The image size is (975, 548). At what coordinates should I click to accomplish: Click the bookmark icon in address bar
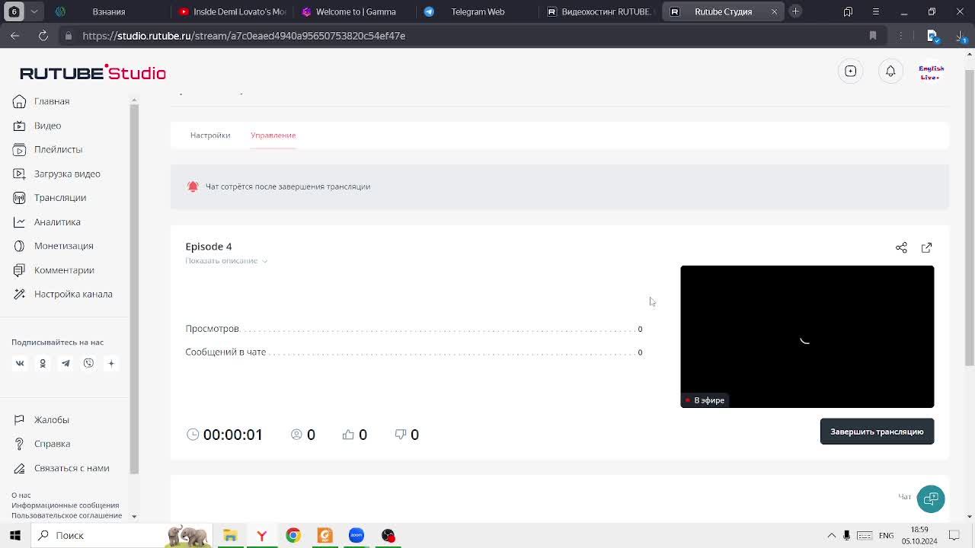(x=873, y=36)
